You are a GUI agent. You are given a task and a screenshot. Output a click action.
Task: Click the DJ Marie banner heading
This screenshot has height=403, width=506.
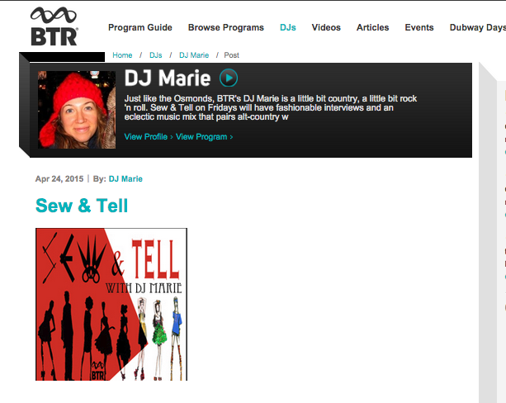click(168, 78)
